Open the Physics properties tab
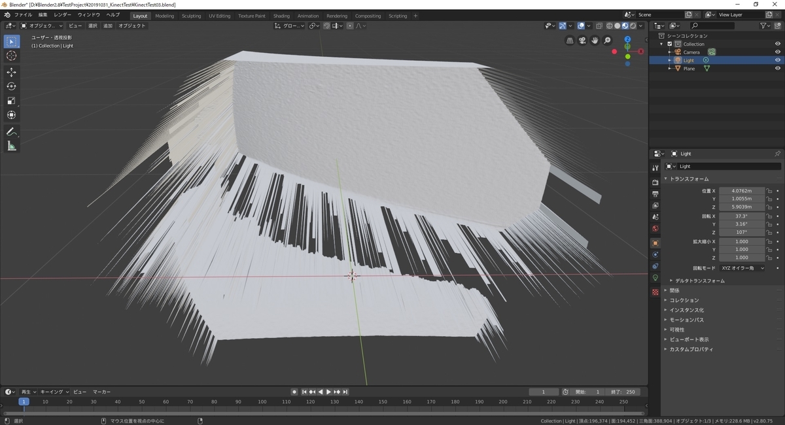Image resolution: width=785 pixels, height=425 pixels. pos(655,254)
